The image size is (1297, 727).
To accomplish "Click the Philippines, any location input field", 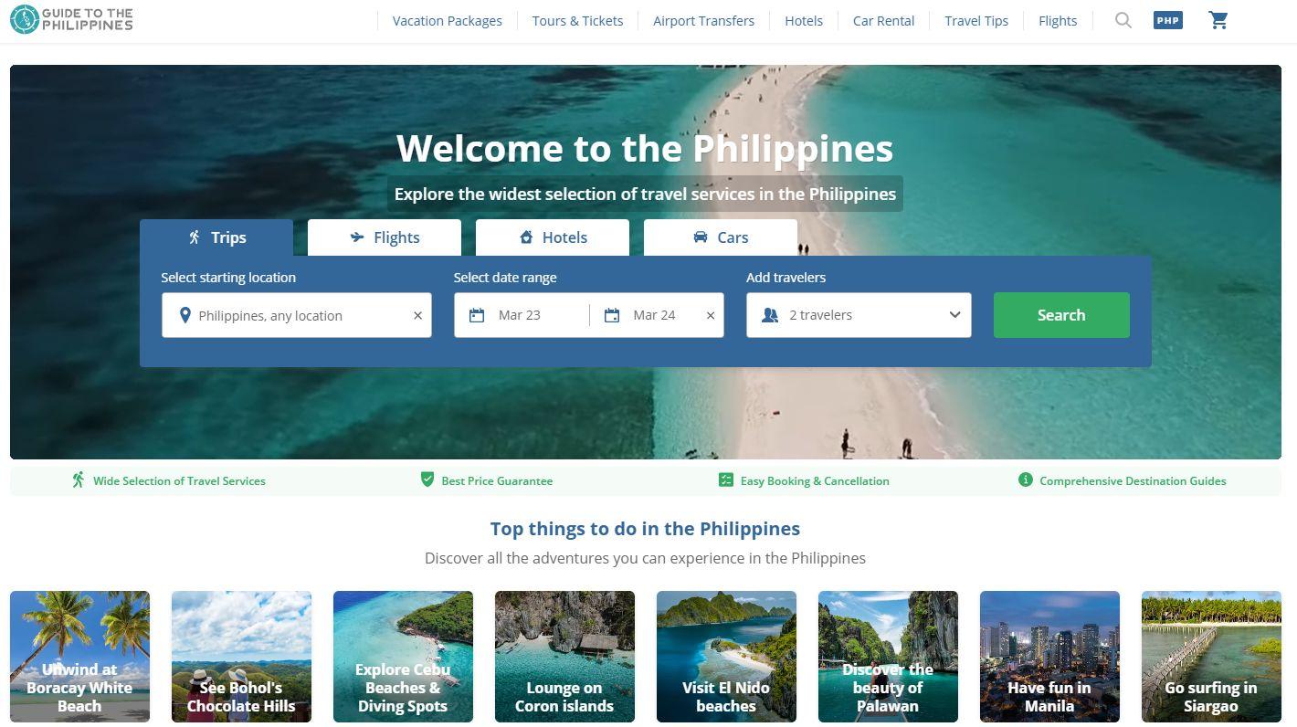I will click(x=297, y=315).
